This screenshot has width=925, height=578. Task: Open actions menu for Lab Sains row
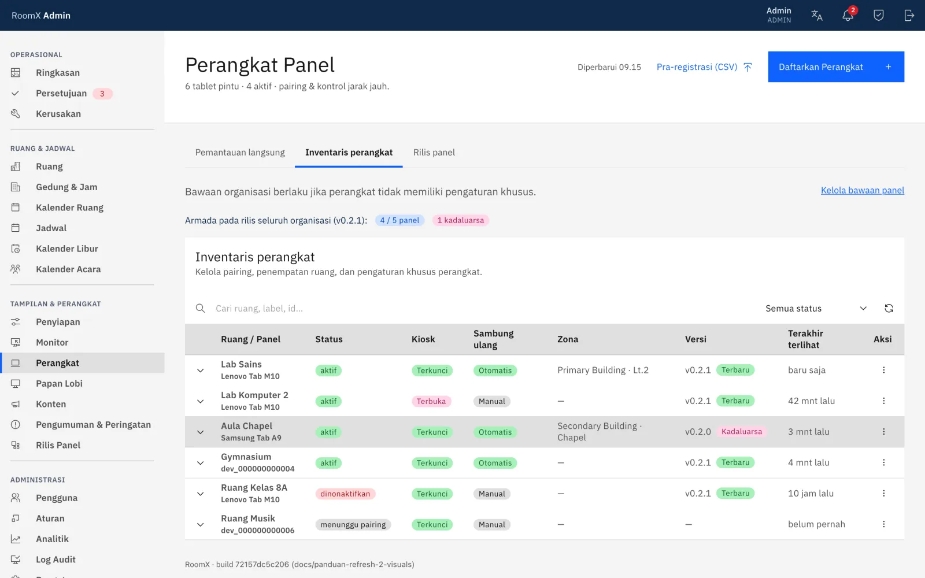[x=884, y=370]
